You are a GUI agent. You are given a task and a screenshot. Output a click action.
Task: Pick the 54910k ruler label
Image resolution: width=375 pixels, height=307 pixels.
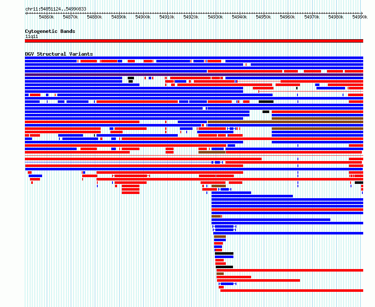tap(167, 17)
